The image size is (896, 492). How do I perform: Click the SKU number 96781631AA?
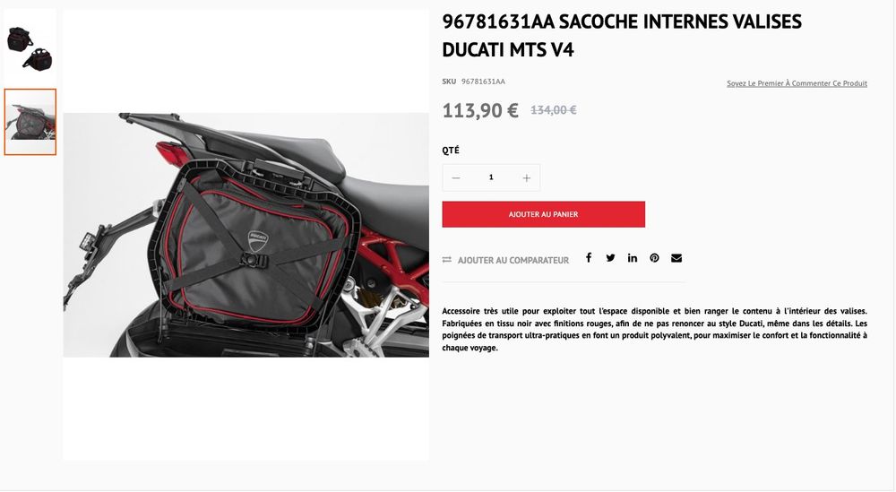click(484, 82)
